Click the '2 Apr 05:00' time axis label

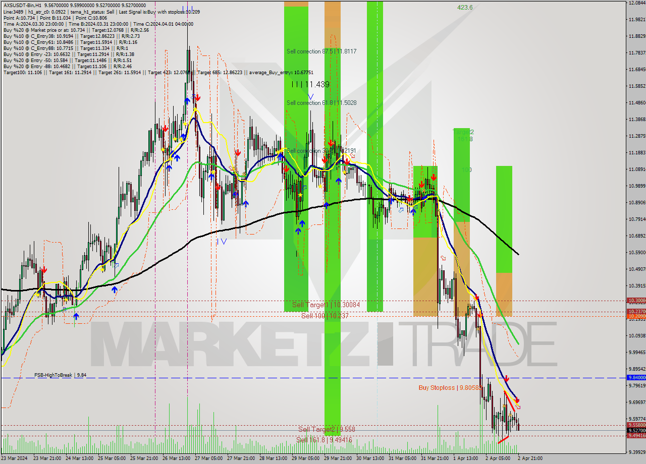point(498,458)
